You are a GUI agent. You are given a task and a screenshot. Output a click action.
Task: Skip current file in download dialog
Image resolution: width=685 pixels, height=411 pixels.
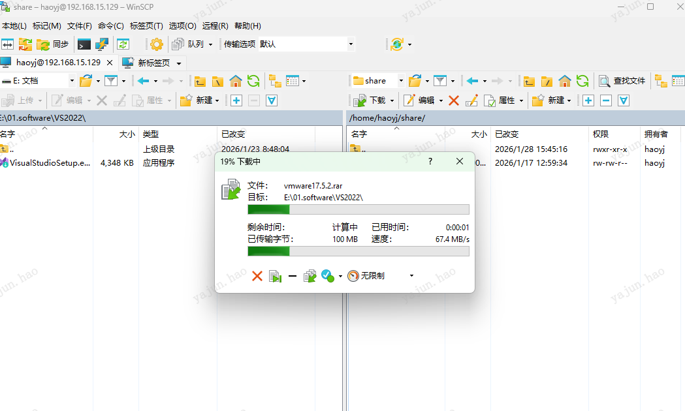coord(275,276)
